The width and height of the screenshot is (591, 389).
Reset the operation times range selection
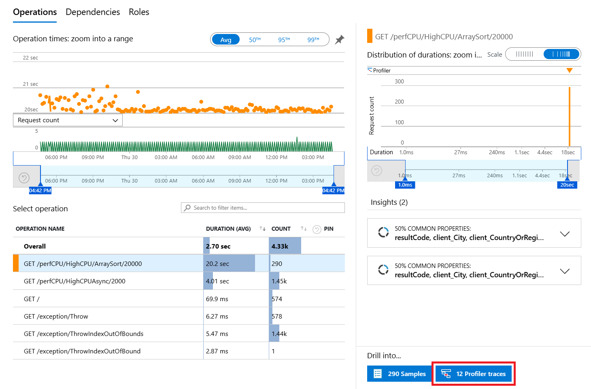[x=24, y=178]
